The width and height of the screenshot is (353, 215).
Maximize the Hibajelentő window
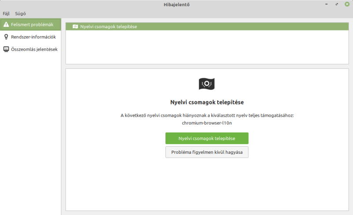(337, 4)
